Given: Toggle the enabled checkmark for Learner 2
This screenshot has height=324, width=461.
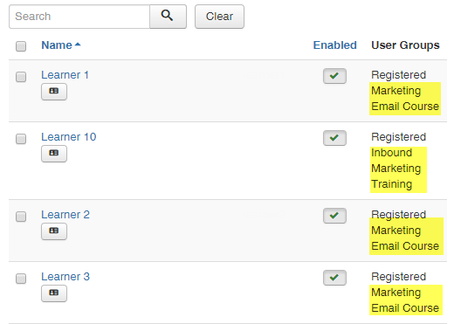Looking at the screenshot, I should [x=334, y=216].
